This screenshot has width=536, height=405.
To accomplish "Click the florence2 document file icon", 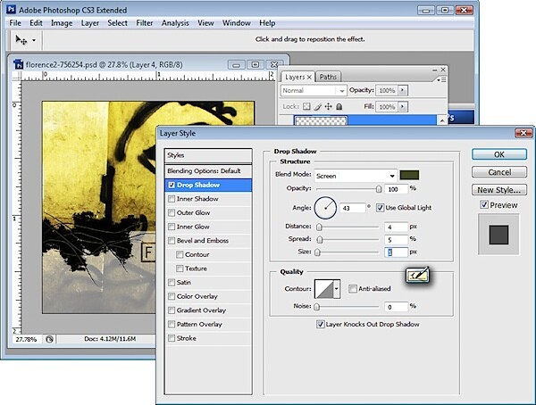I will tap(19, 64).
